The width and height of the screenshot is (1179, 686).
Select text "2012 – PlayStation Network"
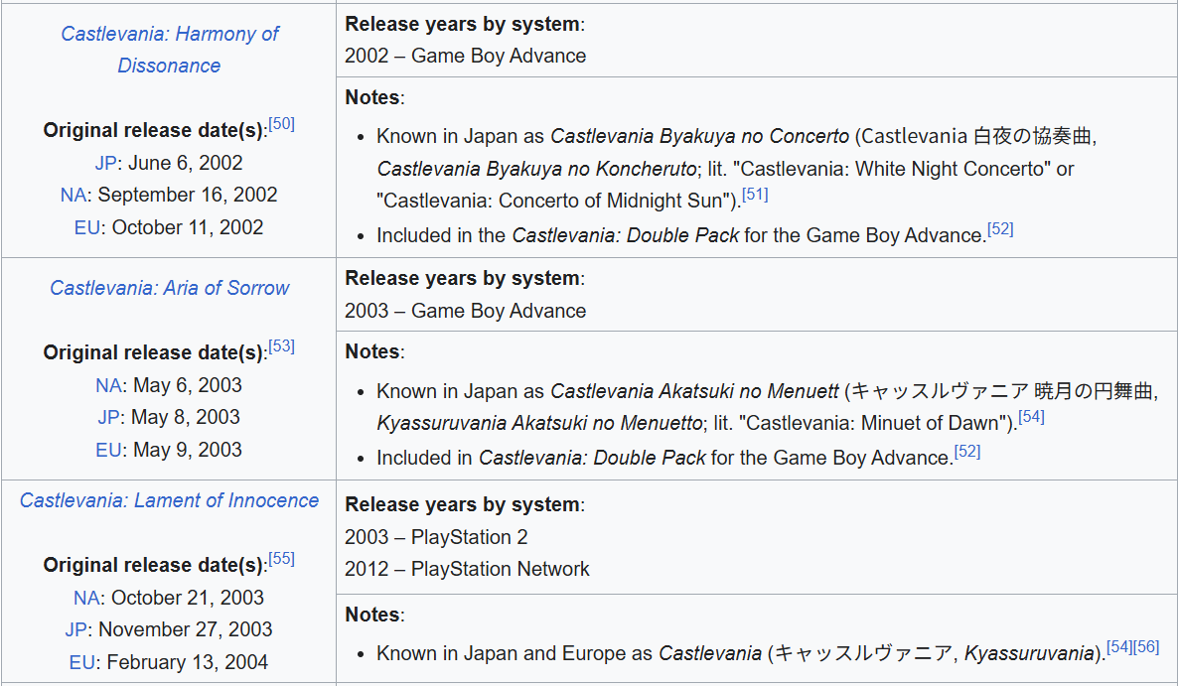click(x=467, y=570)
